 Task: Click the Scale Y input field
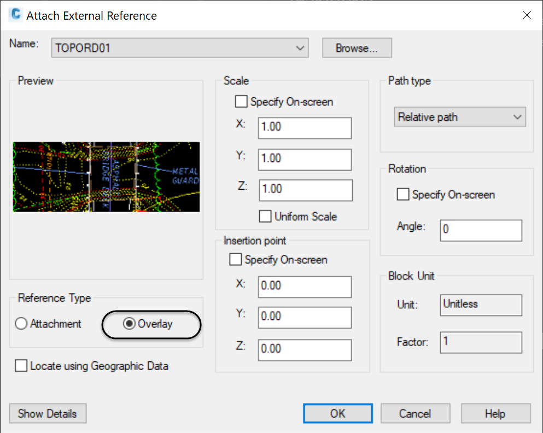coord(305,159)
